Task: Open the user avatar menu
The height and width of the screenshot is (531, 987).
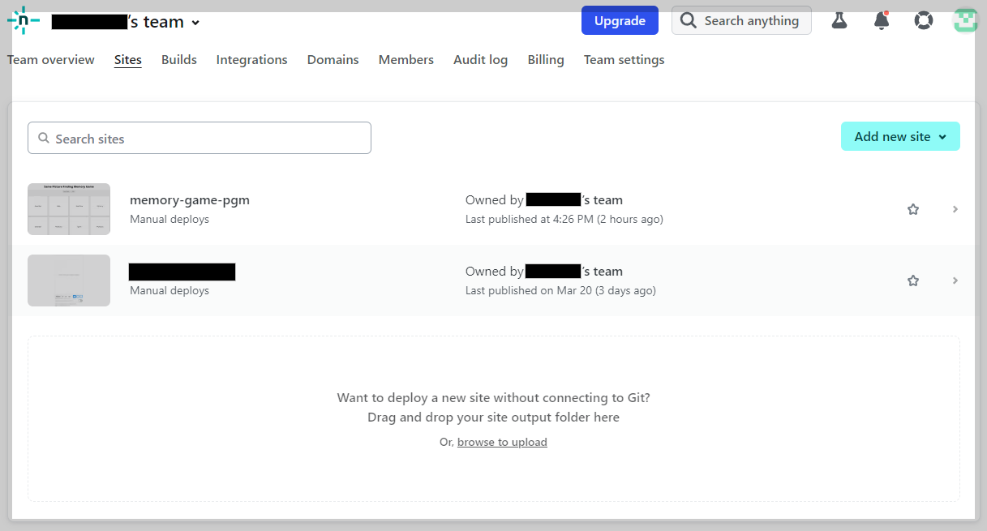Action: (x=966, y=20)
